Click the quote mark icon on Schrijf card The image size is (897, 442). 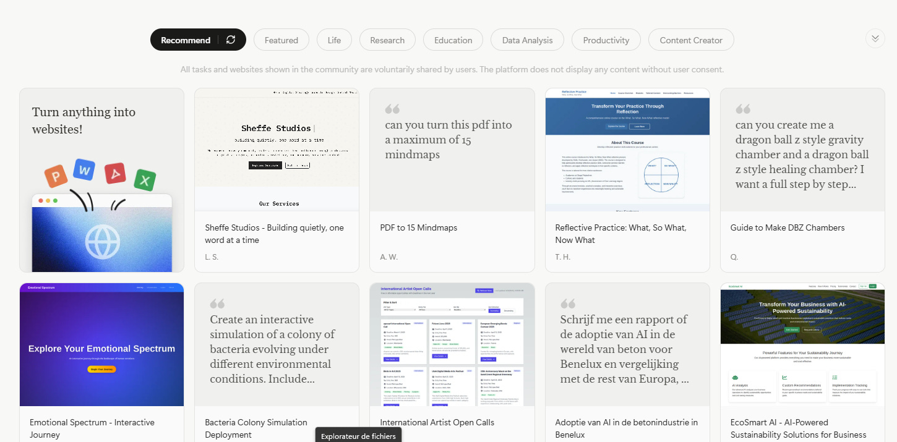(x=568, y=304)
